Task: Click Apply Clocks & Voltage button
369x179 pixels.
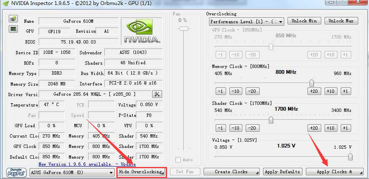Action: tap(335, 172)
